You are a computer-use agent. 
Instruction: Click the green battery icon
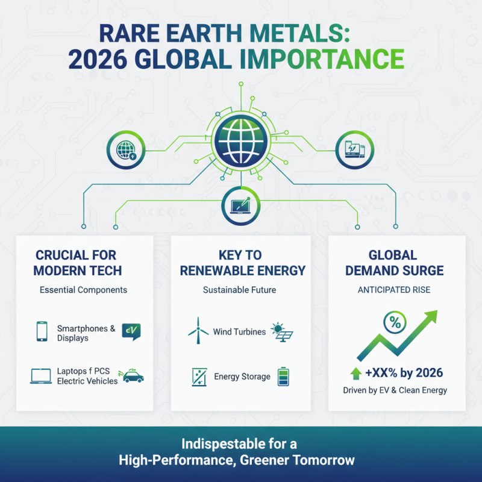[x=283, y=377]
